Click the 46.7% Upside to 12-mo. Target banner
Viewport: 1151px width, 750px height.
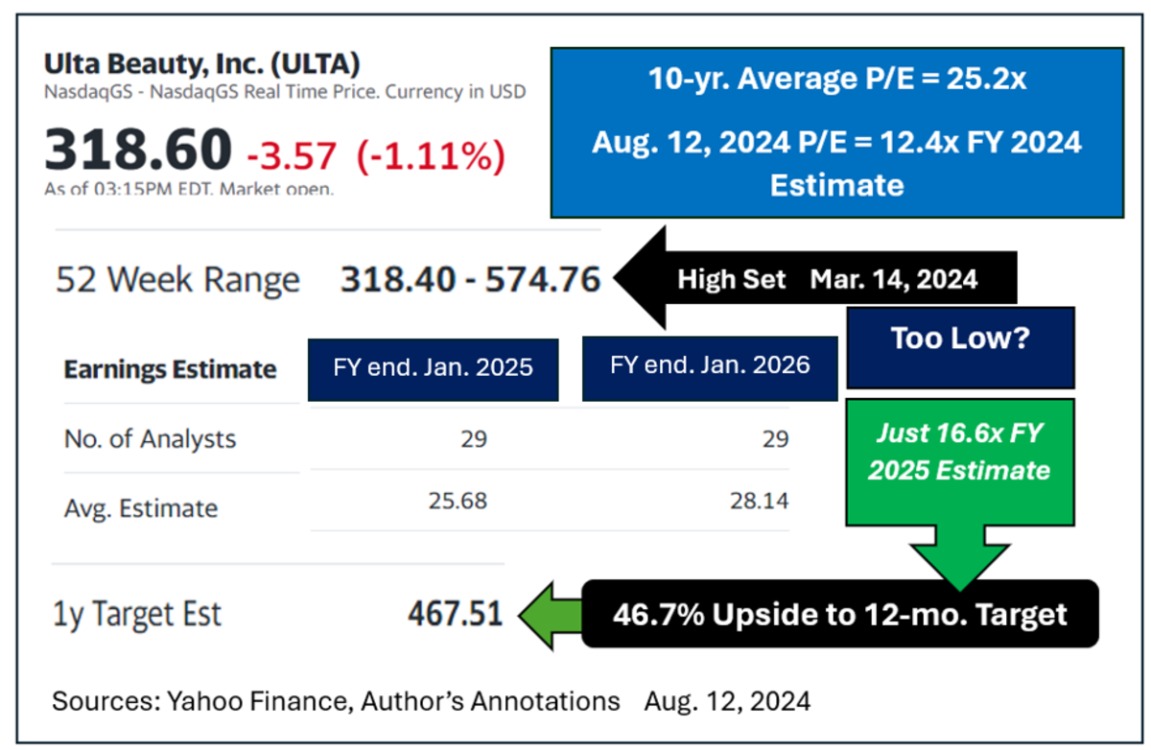pyautogui.click(x=839, y=614)
